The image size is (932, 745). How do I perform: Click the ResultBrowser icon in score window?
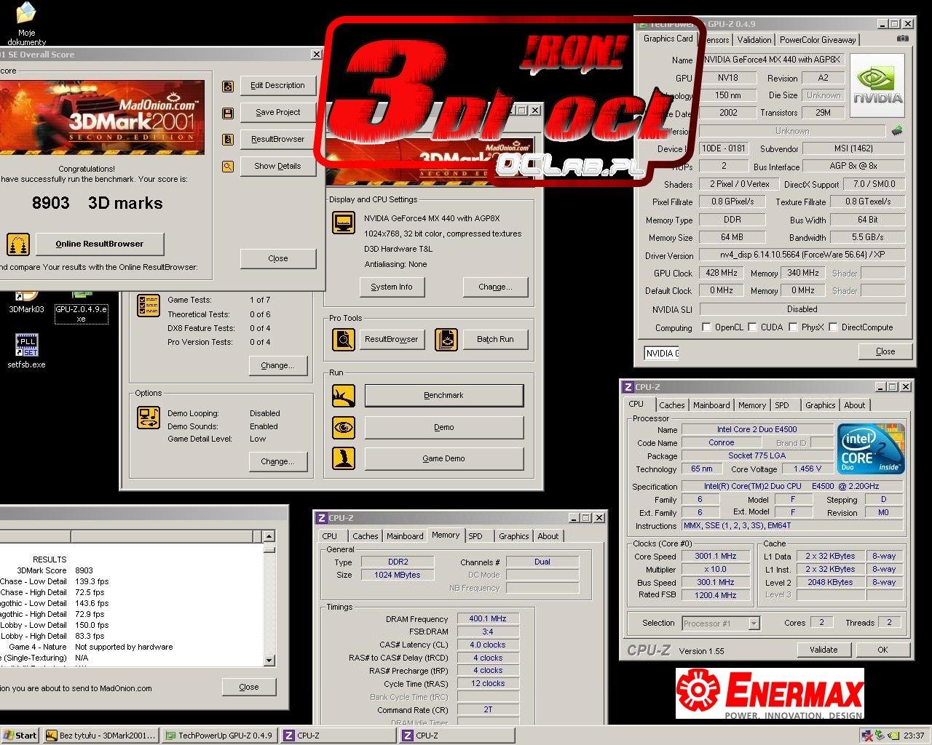pyautogui.click(x=228, y=140)
